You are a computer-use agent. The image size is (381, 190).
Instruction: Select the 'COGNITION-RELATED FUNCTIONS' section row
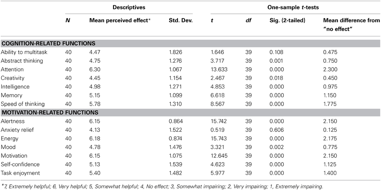[190, 44]
